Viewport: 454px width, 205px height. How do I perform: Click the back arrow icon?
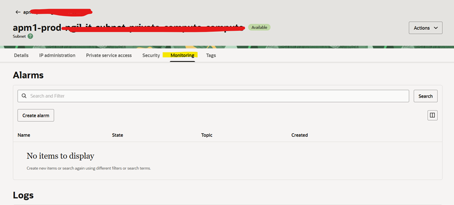tap(18, 12)
